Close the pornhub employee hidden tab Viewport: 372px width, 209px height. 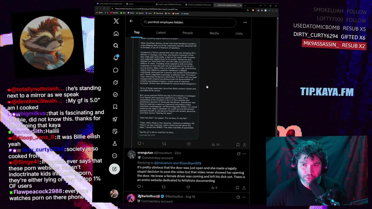coord(240,5)
